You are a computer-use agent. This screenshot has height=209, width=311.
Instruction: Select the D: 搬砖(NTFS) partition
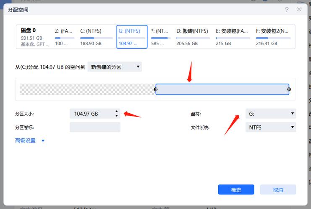tap(193, 37)
